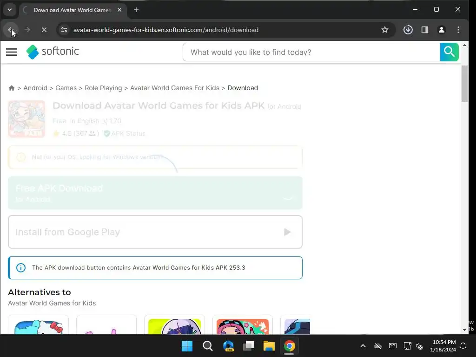
Task: Open the Android breadcrumb link
Action: (x=35, y=88)
